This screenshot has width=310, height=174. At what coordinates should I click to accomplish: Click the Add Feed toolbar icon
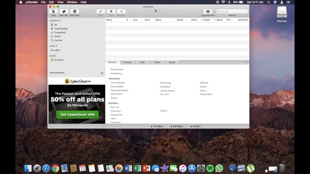coord(75,12)
